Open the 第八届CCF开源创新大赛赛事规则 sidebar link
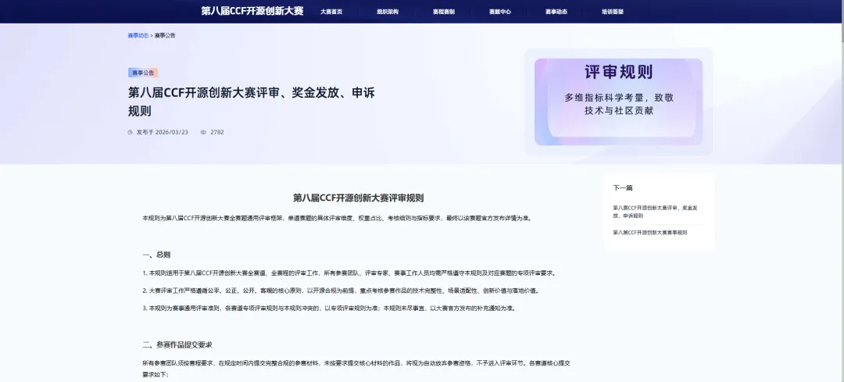 [x=649, y=233]
